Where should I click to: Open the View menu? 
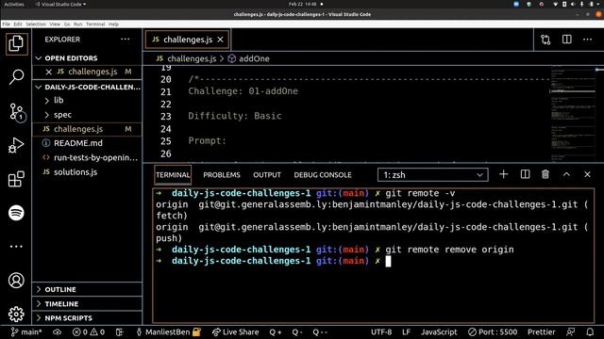55,24
